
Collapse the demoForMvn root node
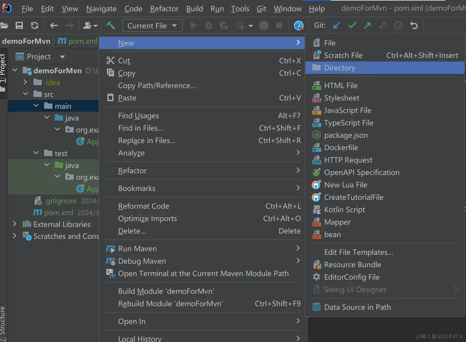tap(15, 70)
